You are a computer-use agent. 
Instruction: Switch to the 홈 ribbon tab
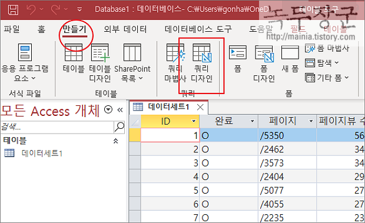tap(41, 29)
